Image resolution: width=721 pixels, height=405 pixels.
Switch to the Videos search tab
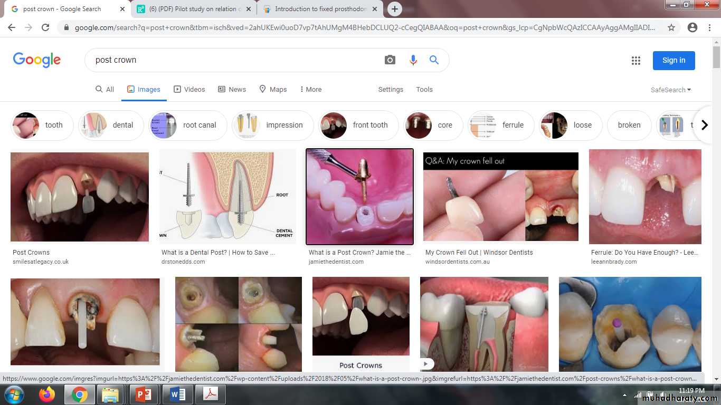189,90
